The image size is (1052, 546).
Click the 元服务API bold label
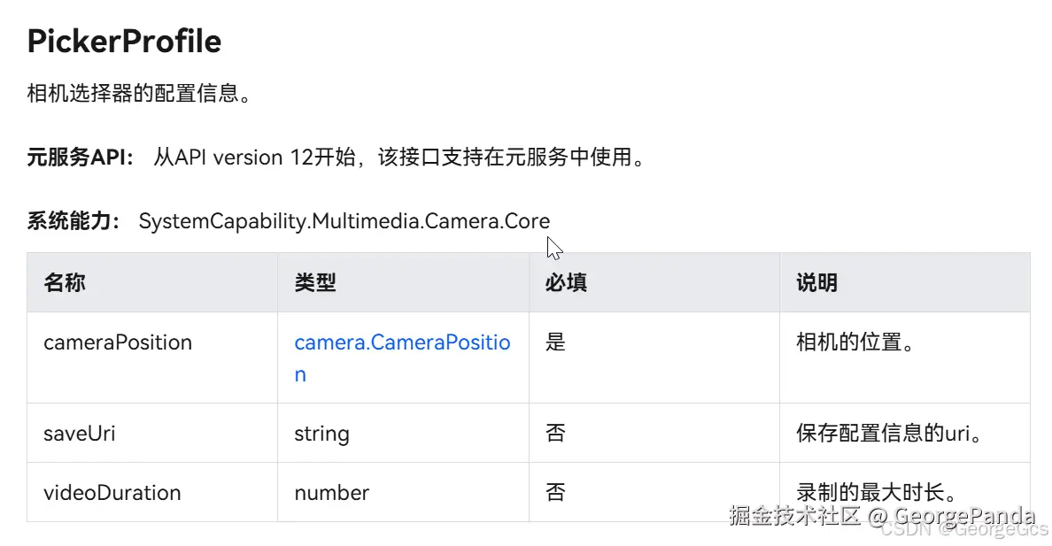pos(81,158)
